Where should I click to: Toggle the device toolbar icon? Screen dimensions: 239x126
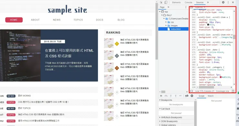pyautogui.click(x=166, y=3)
